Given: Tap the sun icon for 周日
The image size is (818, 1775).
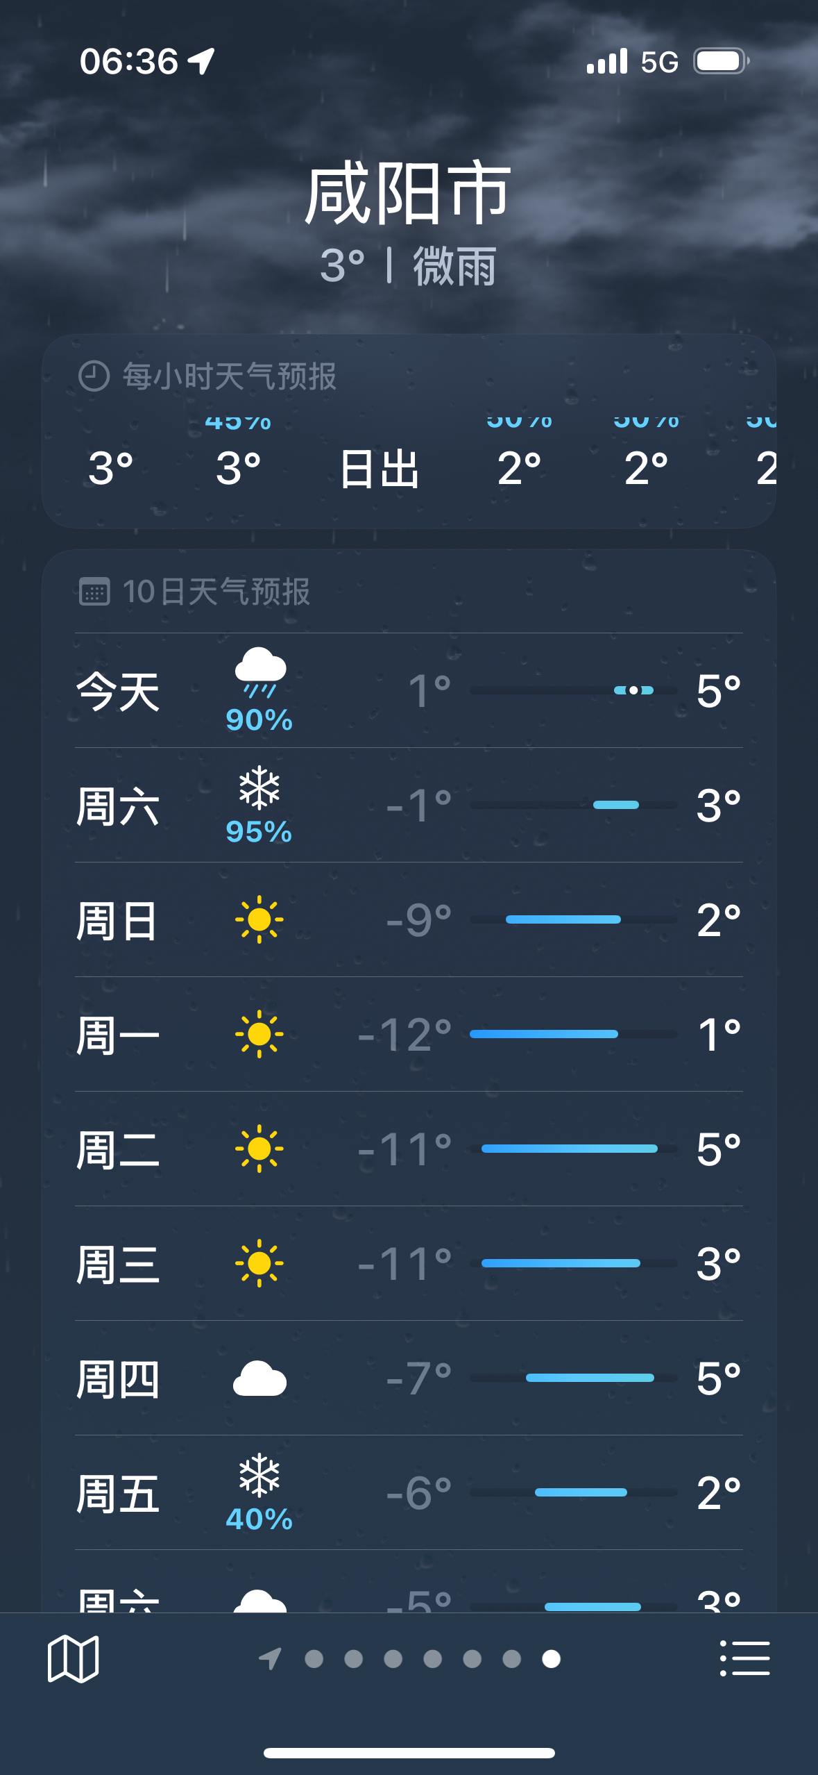Looking at the screenshot, I should (259, 919).
